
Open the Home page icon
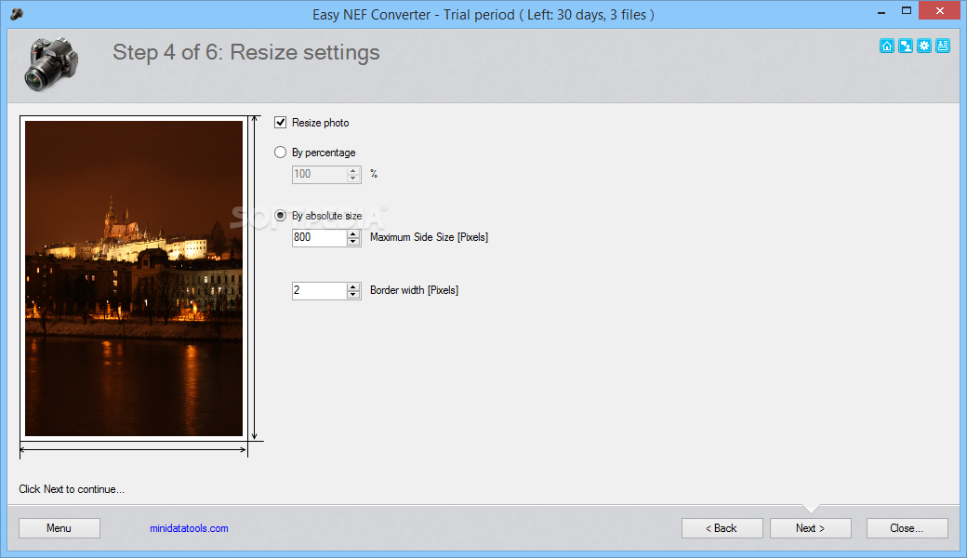[x=887, y=46]
